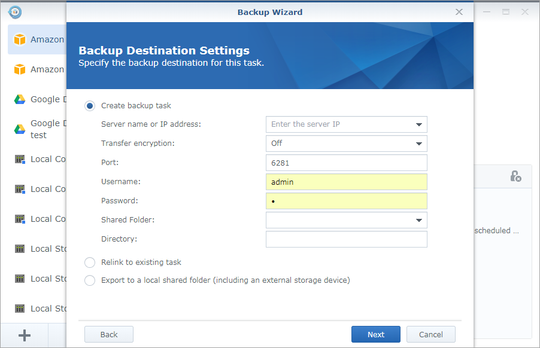Choose Relink to existing task
Image resolution: width=540 pixels, height=348 pixels.
(90, 262)
